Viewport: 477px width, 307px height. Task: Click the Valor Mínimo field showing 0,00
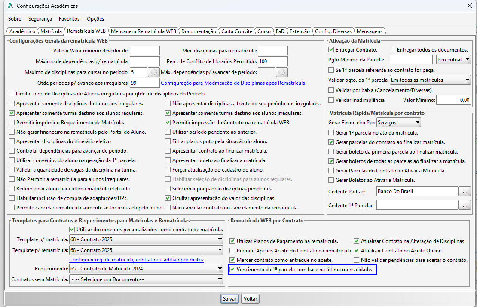click(x=453, y=100)
